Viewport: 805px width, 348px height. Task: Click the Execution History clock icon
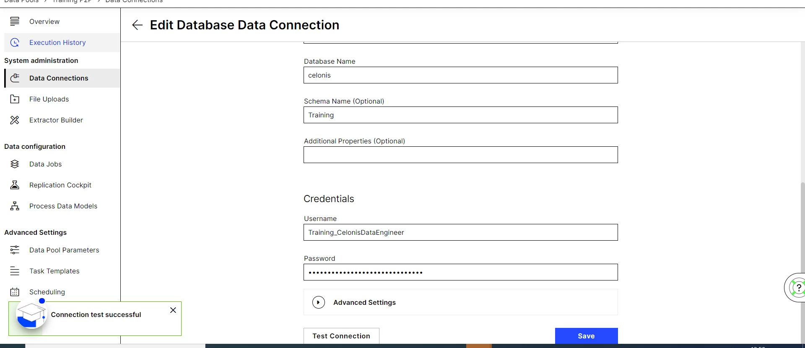tap(15, 42)
